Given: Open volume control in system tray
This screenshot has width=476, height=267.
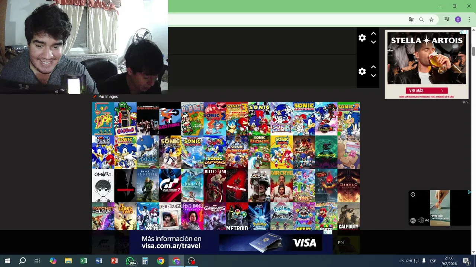Looking at the screenshot, I should click(409, 261).
